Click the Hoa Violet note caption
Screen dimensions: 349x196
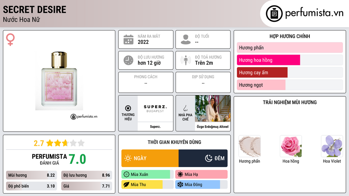point(332,161)
